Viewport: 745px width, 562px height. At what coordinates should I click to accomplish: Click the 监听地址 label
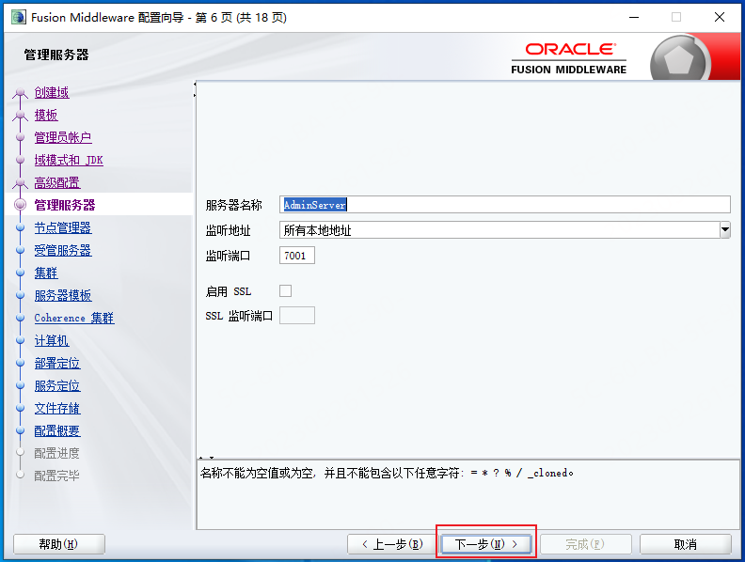point(228,230)
